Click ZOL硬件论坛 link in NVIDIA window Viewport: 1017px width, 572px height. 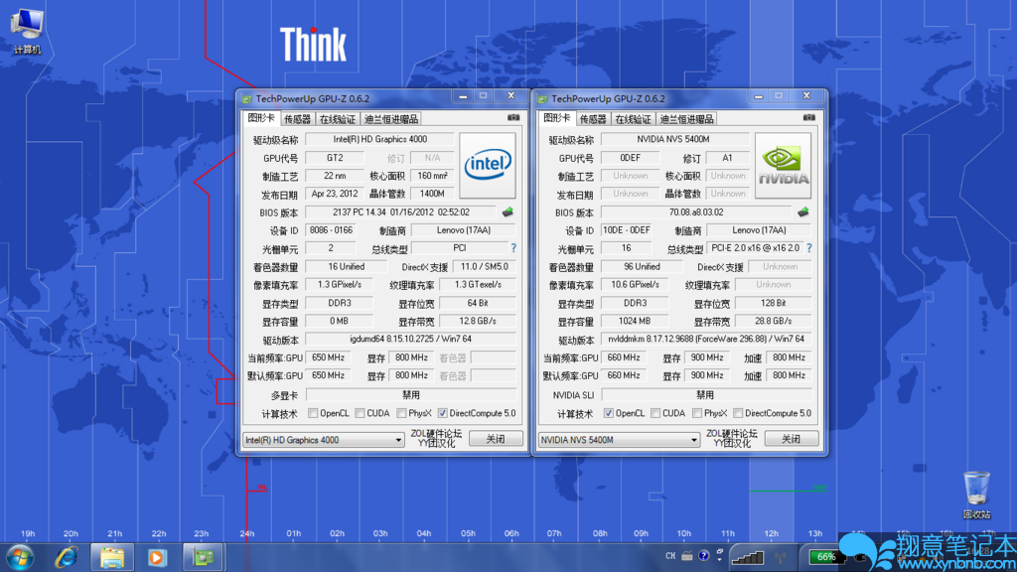732,433
